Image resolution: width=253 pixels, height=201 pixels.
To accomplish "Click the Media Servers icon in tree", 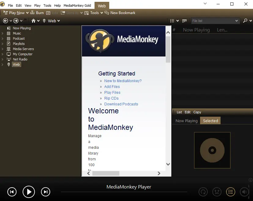I will tap(9, 49).
